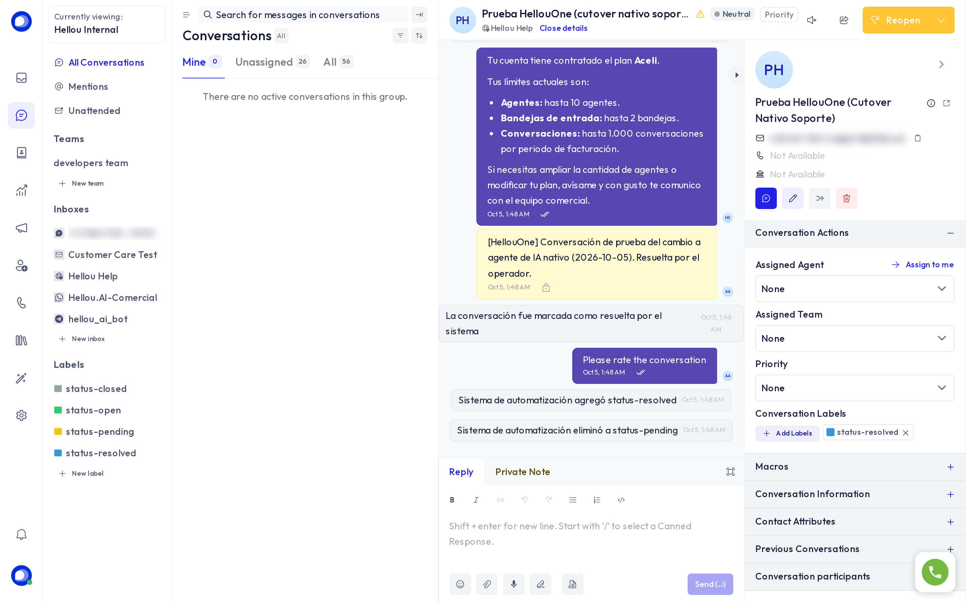Merge contact using the double-arrow icon
Viewport: 966px width, 603px height.
pos(819,198)
